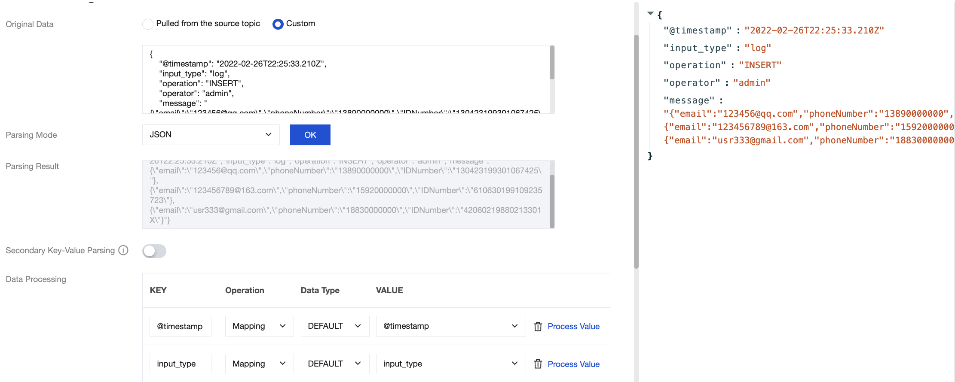Open the input_type VALUE dropdown
The width and height of the screenshot is (955, 382).
coord(450,364)
